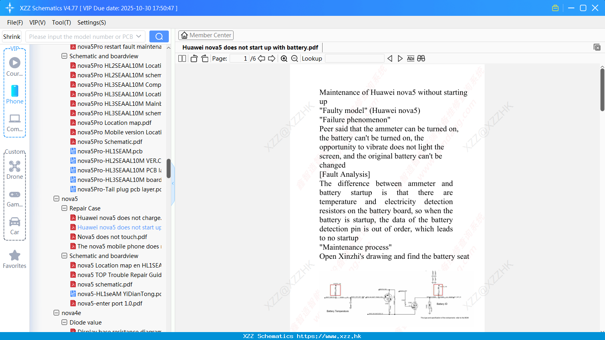Toggle the two-page view icon
Viewport: 605px width, 340px height.
pyautogui.click(x=182, y=59)
